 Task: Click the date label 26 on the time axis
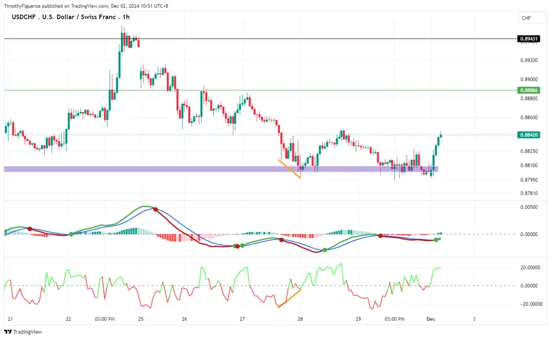[184, 319]
